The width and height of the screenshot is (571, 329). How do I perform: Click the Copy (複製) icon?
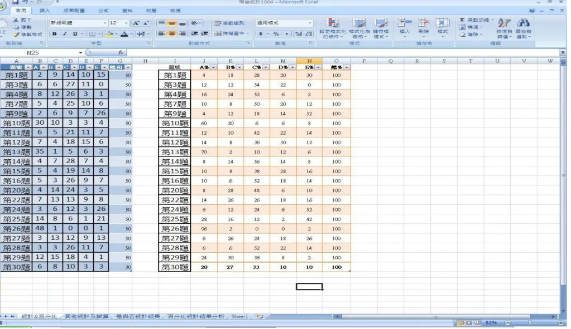pos(16,27)
